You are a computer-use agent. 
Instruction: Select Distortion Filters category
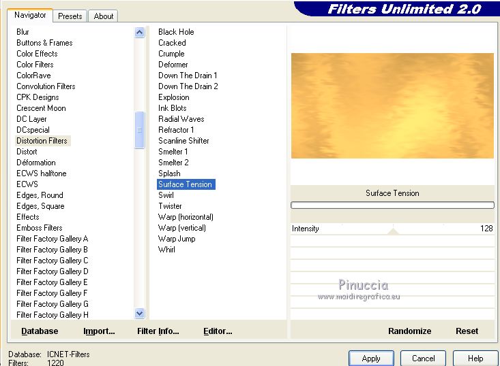tap(43, 141)
